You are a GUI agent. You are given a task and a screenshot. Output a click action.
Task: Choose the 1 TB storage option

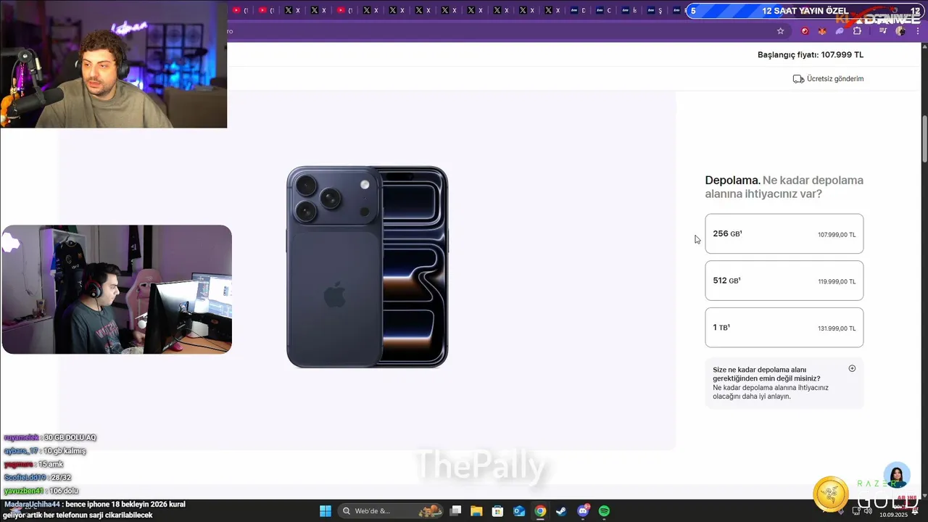[784, 327]
